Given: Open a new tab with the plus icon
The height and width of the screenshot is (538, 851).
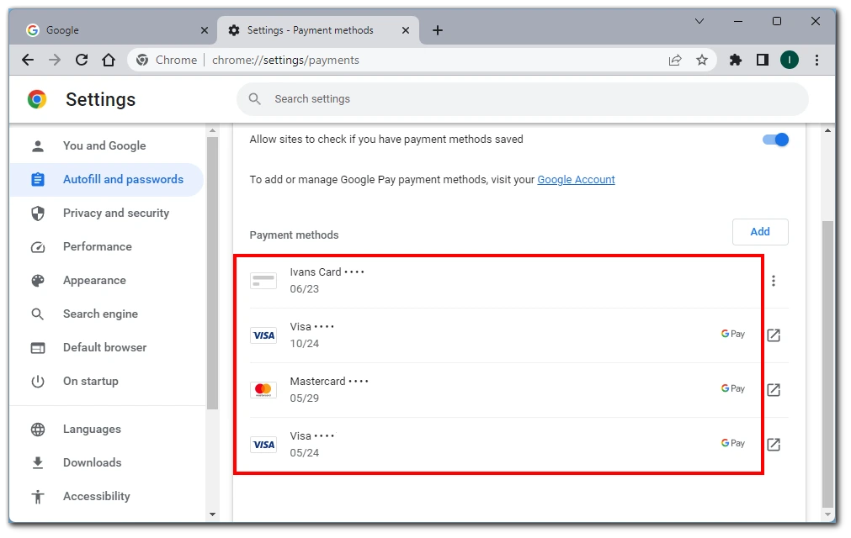Looking at the screenshot, I should [x=438, y=30].
